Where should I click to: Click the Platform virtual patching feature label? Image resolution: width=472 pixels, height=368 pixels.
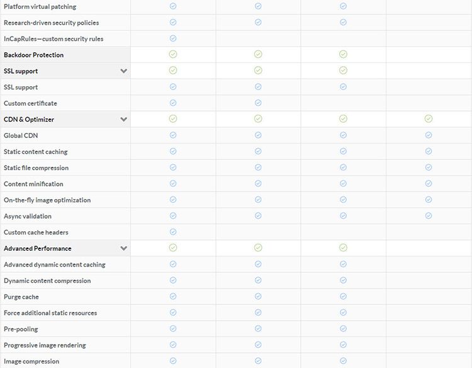coord(40,6)
